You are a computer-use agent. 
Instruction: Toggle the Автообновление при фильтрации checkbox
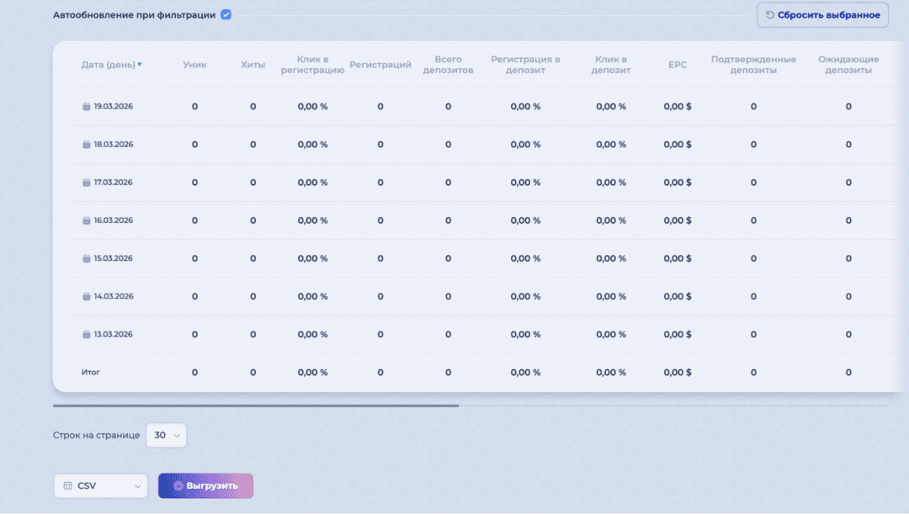[x=226, y=15]
